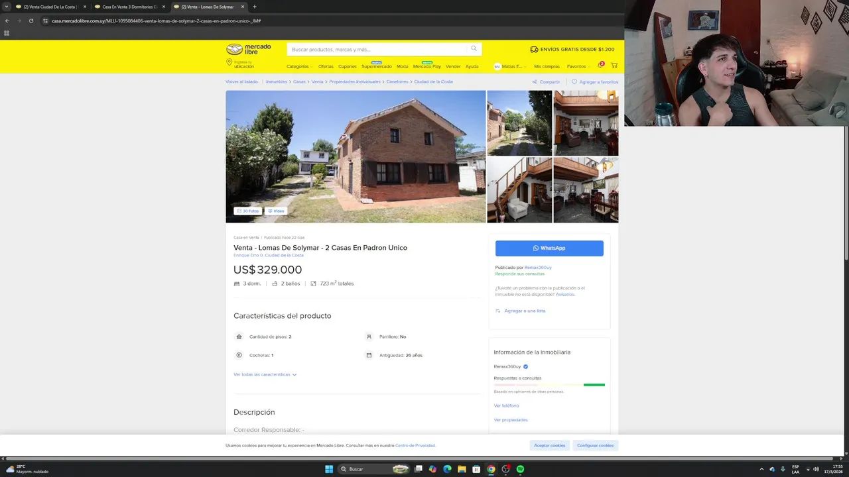This screenshot has width=849, height=477.
Task: Open the notifications bell icon
Action: [600, 66]
